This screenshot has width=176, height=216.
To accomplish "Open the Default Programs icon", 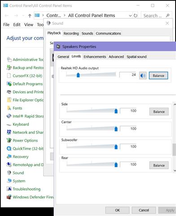I will pyautogui.click(x=9, y=84).
